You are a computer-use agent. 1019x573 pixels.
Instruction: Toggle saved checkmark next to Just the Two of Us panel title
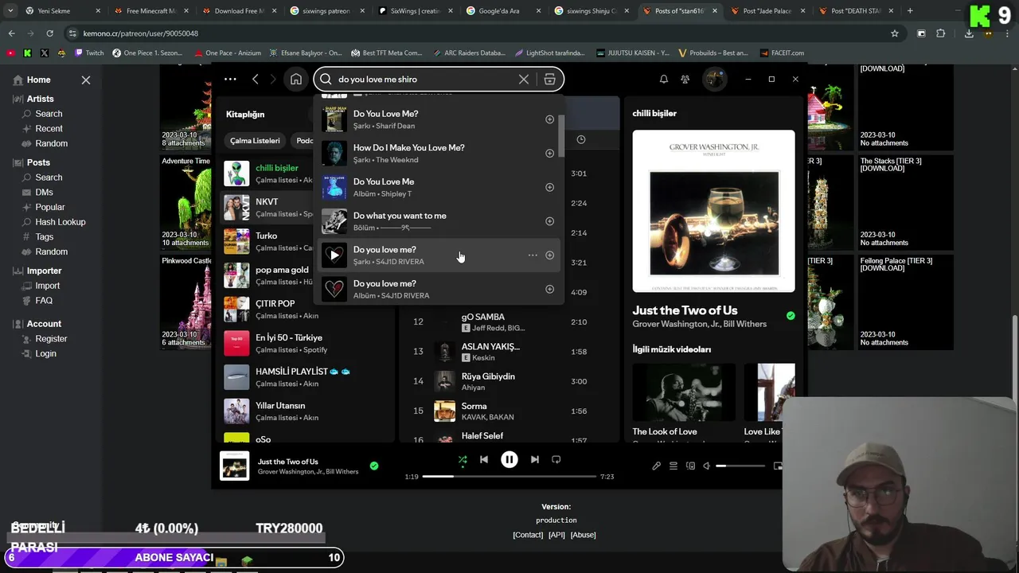click(x=791, y=315)
